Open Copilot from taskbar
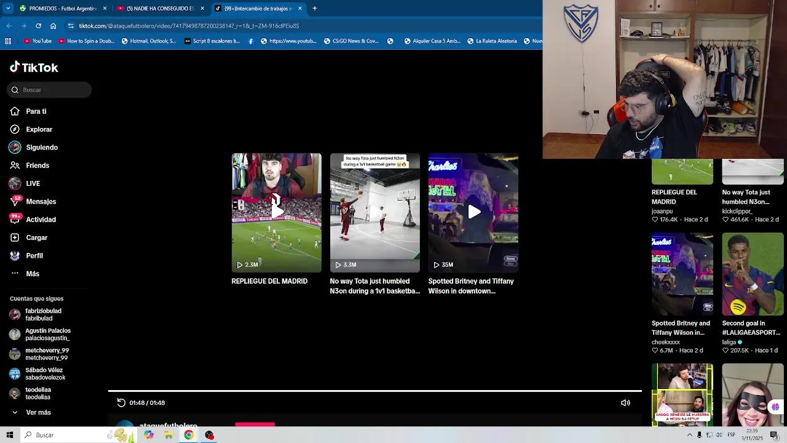 click(149, 435)
